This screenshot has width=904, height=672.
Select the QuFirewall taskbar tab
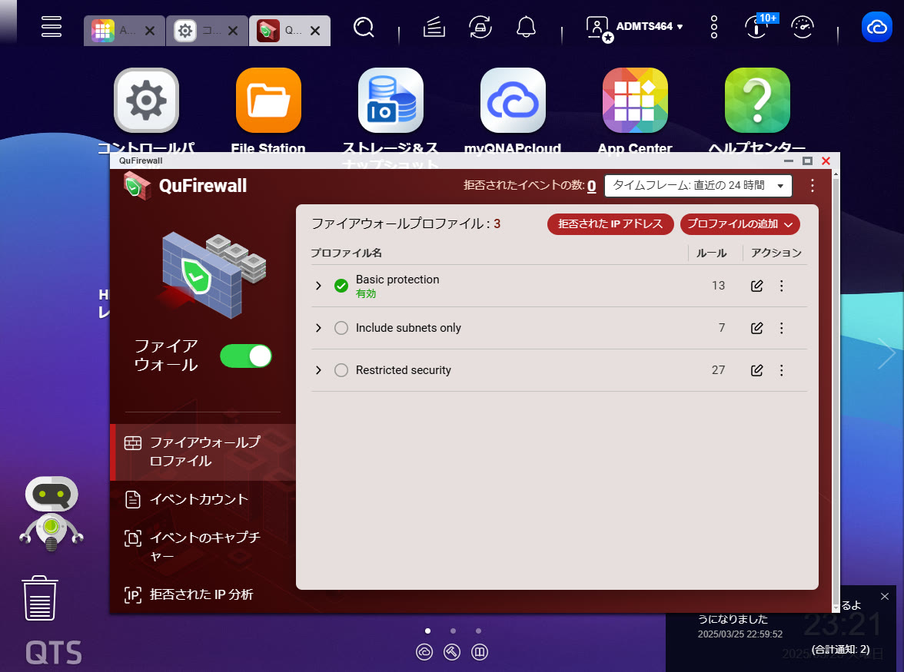280,31
